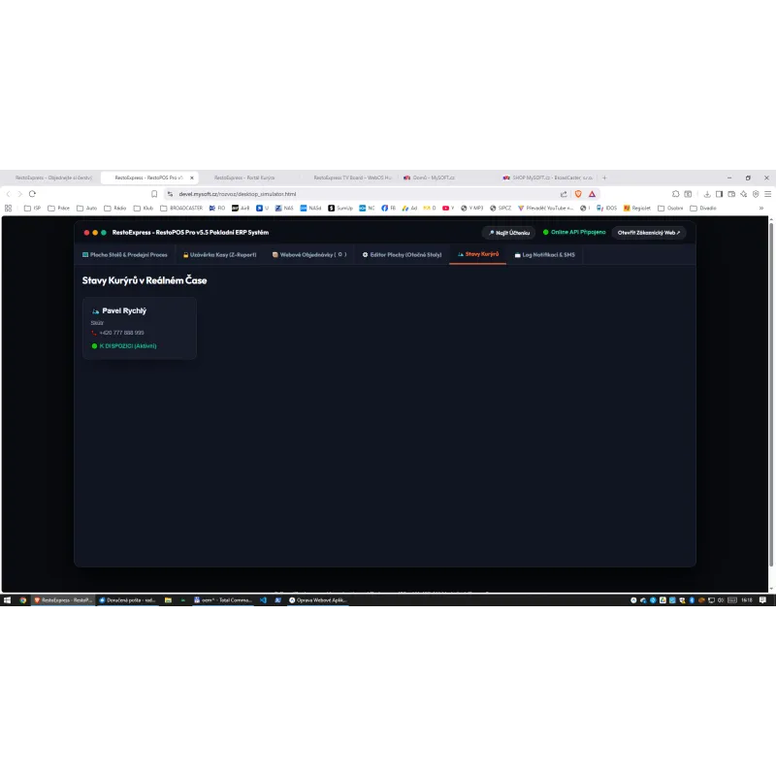Open the FB Facebook bookmark

389,209
